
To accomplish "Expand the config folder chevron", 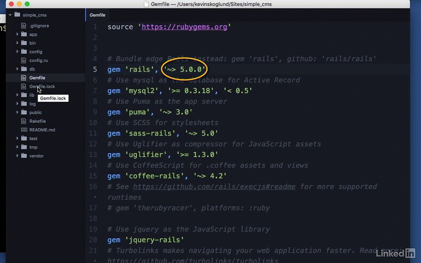I will click(x=17, y=51).
